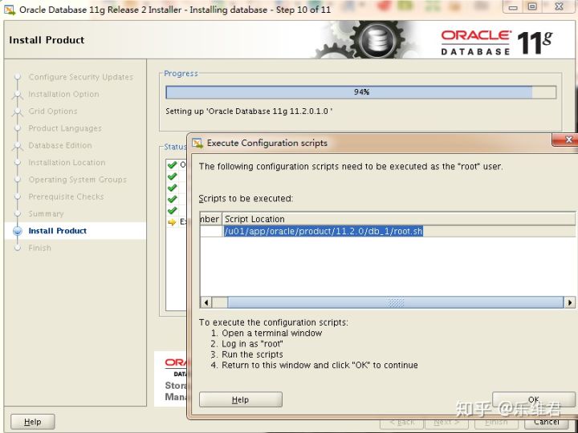This screenshot has height=433, width=578.
Task: Select Database Edition step
Action: [60, 145]
